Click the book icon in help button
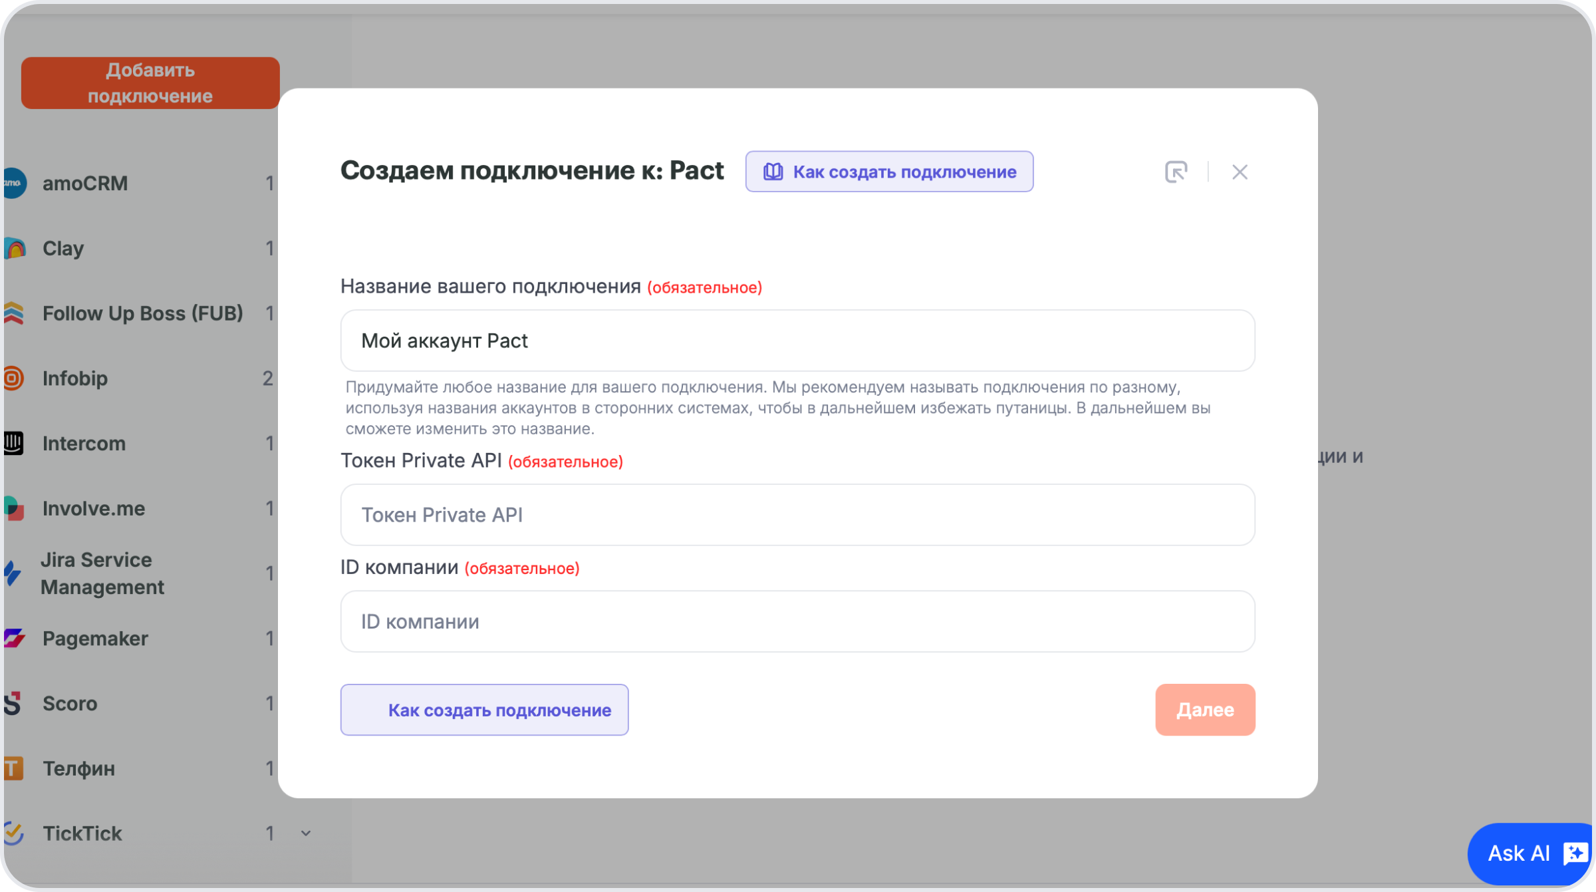The height and width of the screenshot is (892, 1596). click(x=773, y=172)
